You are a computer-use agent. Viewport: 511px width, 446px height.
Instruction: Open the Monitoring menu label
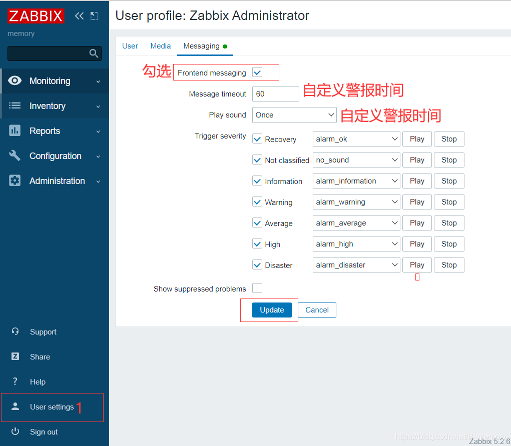pos(50,80)
